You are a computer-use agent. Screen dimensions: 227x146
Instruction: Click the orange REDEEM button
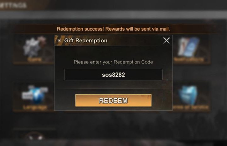click(x=113, y=100)
